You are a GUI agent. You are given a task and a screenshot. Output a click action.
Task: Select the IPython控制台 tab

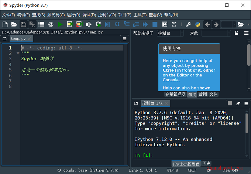[x=186, y=164]
